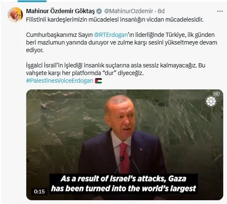Open Mahinur Özdemir Göktaş's profile avatar
The width and height of the screenshot is (227, 204).
point(15,14)
